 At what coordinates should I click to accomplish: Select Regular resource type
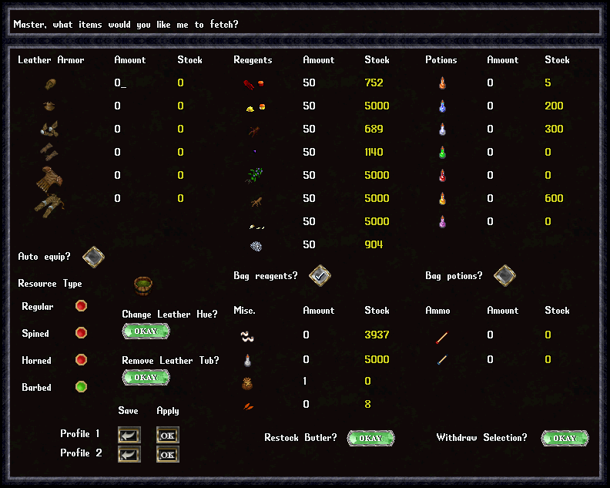82,306
